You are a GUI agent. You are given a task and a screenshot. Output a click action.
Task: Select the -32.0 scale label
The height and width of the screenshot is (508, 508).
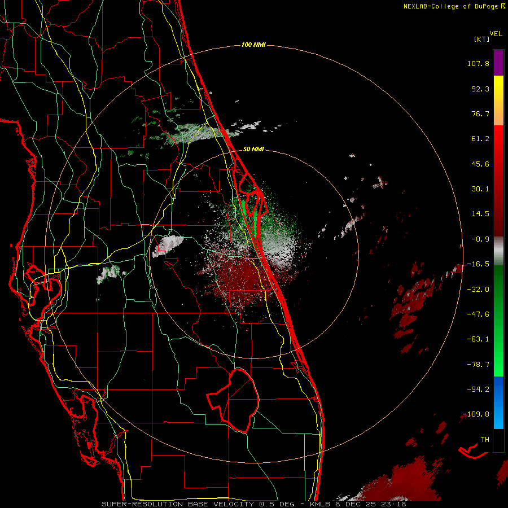point(478,290)
